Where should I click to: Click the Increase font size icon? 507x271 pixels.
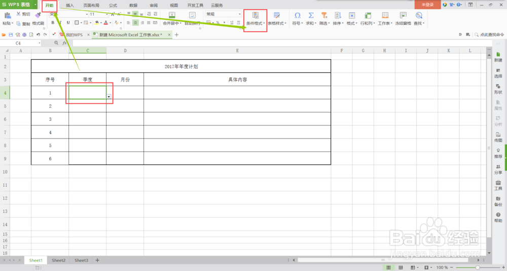point(113,14)
